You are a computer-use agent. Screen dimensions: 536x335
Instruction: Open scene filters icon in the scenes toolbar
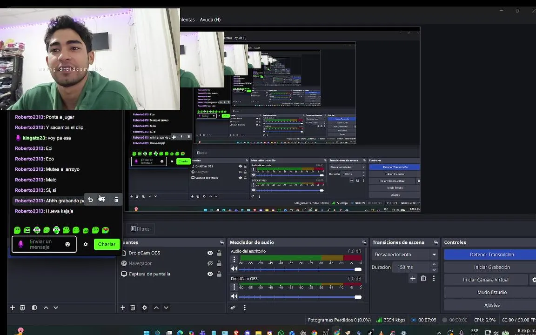[34, 308]
